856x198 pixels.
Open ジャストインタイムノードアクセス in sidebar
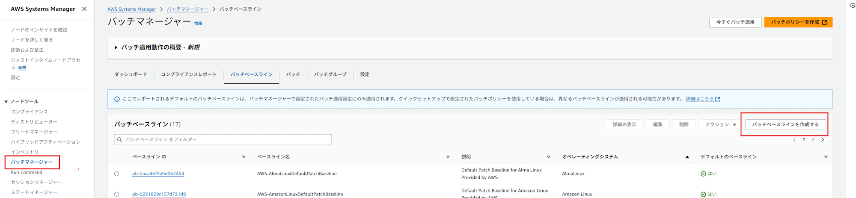tap(45, 64)
